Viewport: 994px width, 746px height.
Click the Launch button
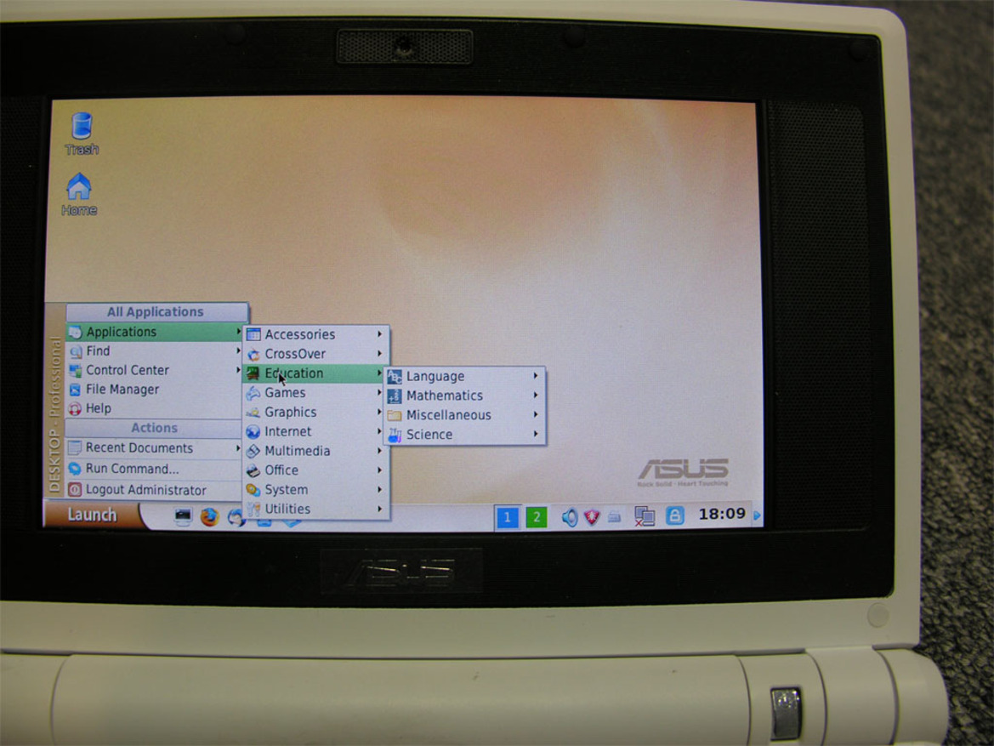pos(93,515)
